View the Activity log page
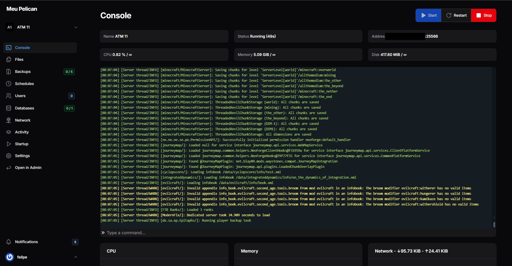Image resolution: width=512 pixels, height=266 pixels. pyautogui.click(x=40, y=132)
